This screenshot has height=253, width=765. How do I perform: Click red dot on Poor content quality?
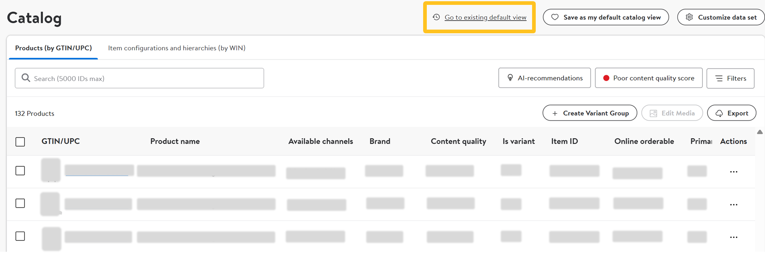[606, 78]
